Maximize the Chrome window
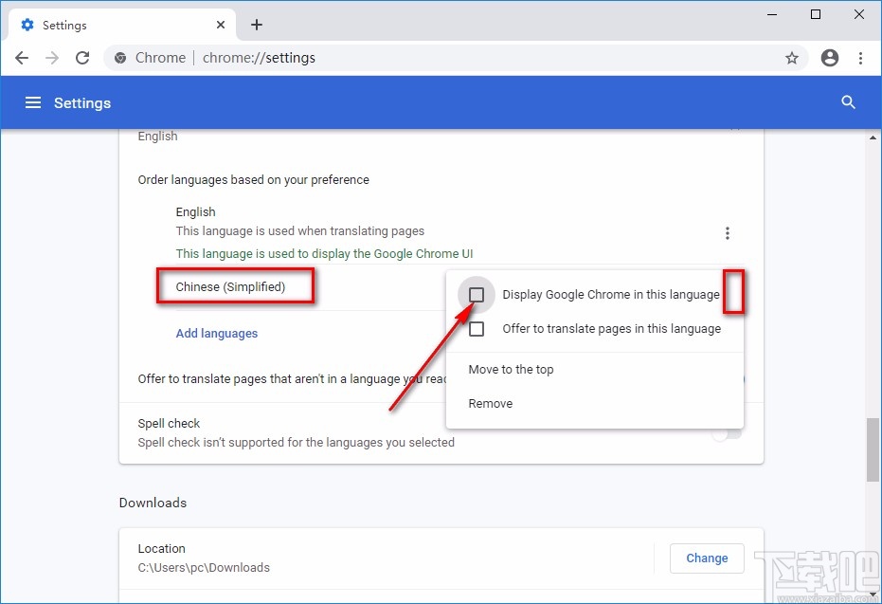882x604 pixels. [816, 14]
